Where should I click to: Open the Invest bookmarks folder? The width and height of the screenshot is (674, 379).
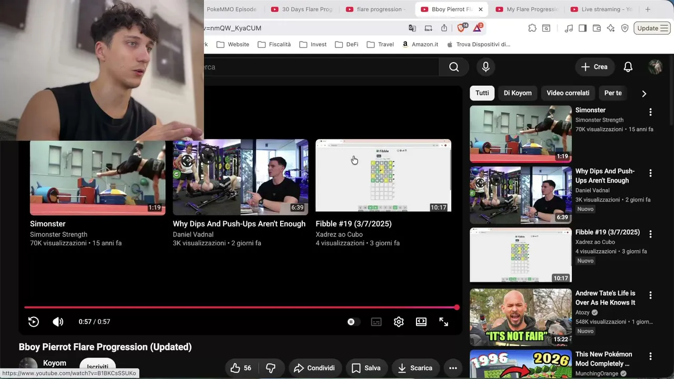313,44
